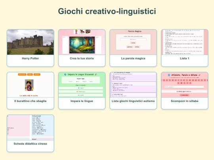Click the 'Impara le lingue' title
214x160 pixels.
coord(82,101)
